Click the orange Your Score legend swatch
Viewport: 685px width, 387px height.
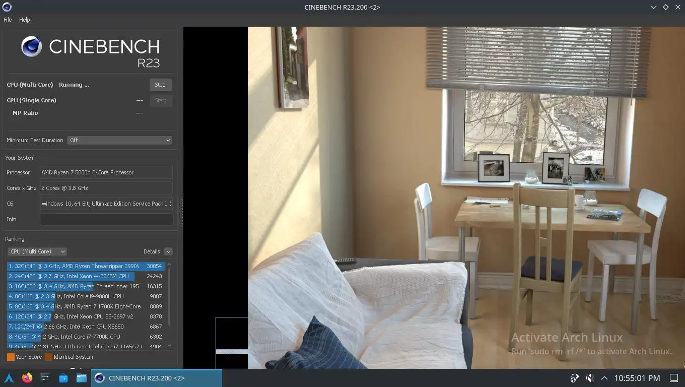click(x=11, y=357)
